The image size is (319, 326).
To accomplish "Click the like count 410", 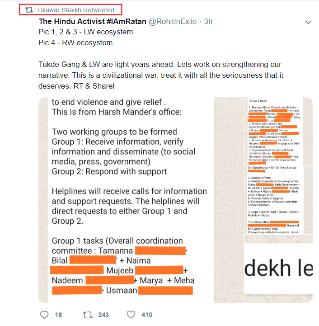I will [147, 315].
